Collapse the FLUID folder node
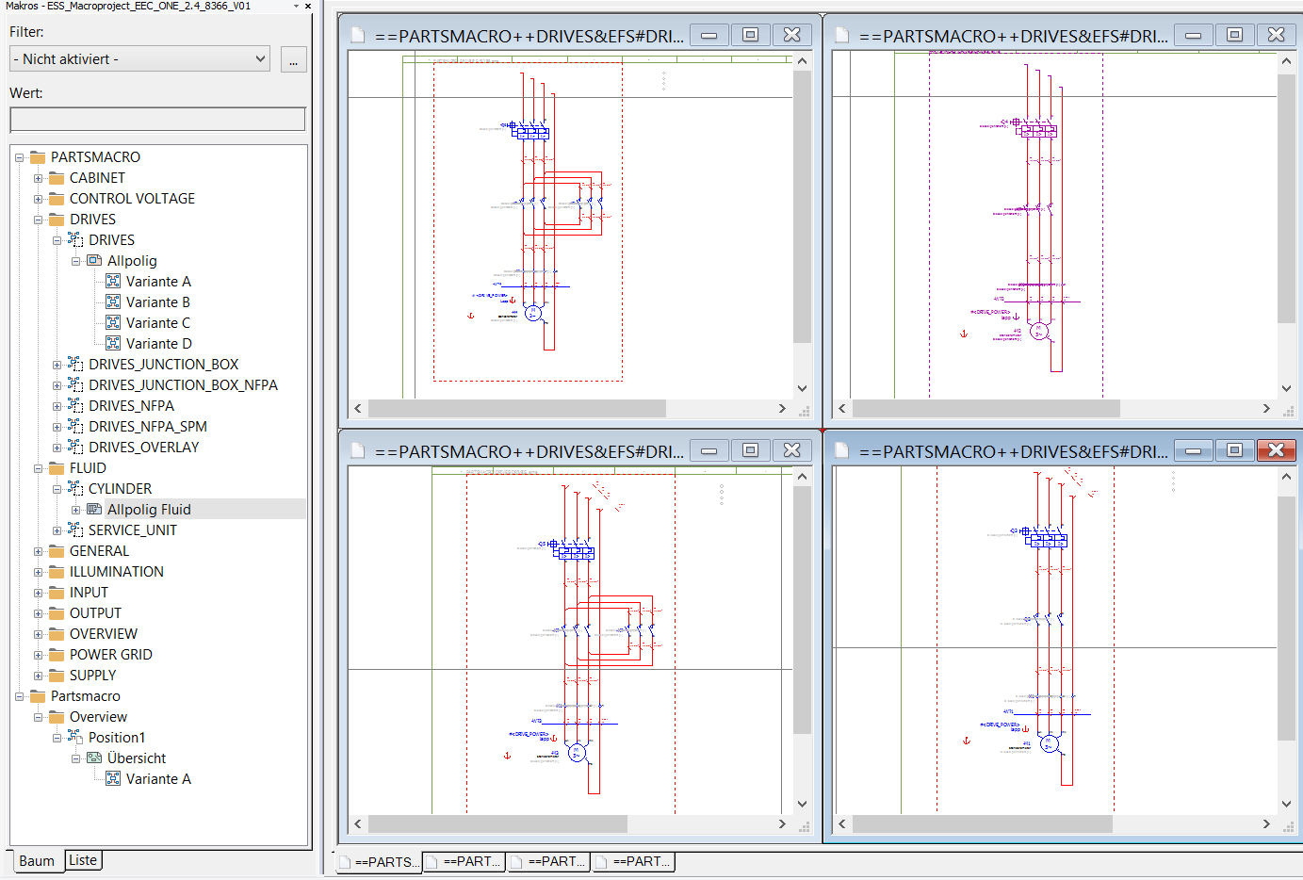 [x=38, y=468]
